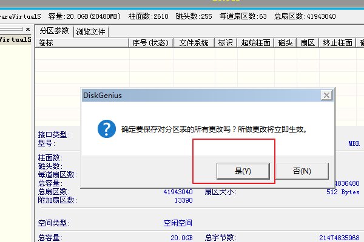
Task: Select the VirtualS disk in left tree
Action: [x=15, y=39]
